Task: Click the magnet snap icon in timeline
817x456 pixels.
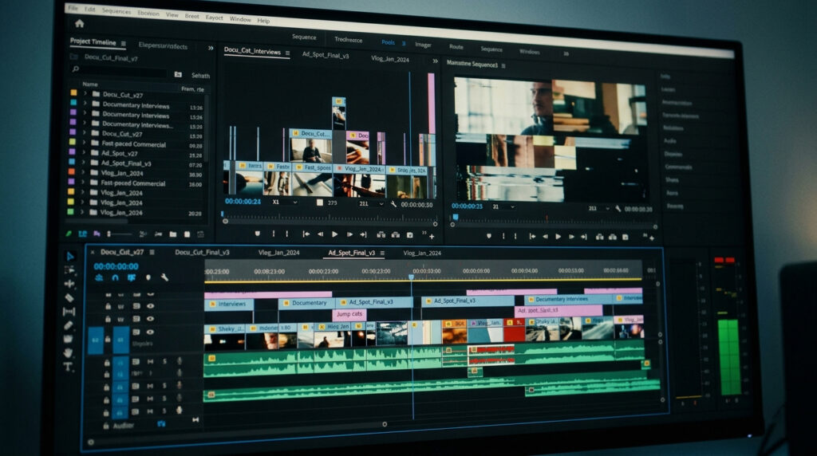Action: pos(115,278)
